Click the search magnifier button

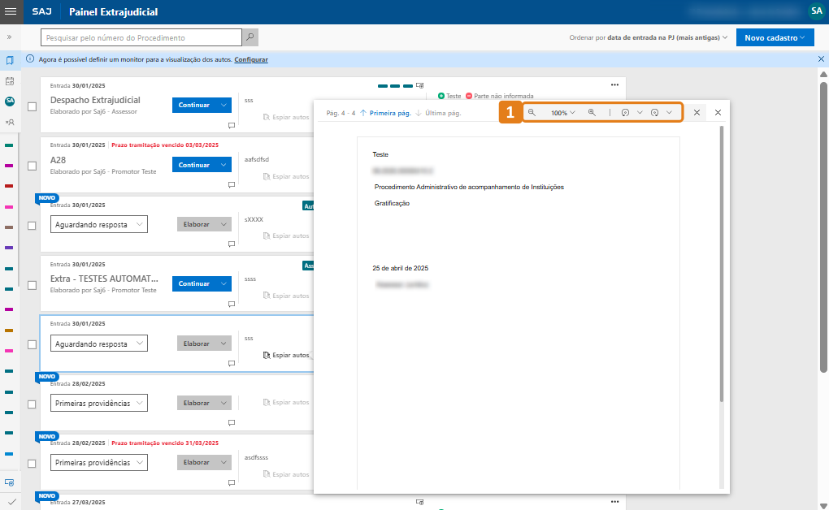click(x=250, y=37)
